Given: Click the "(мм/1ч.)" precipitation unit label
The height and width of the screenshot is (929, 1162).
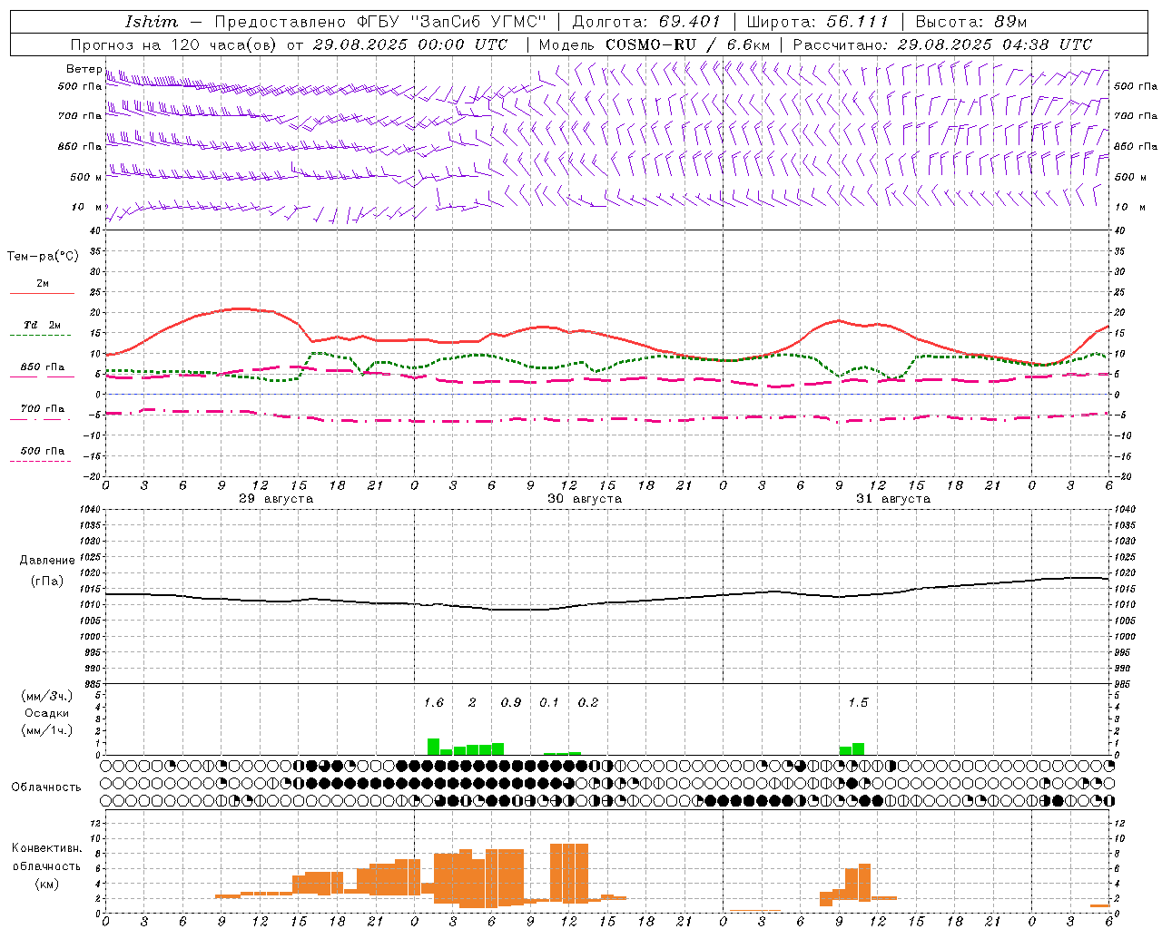Looking at the screenshot, I should [47, 730].
